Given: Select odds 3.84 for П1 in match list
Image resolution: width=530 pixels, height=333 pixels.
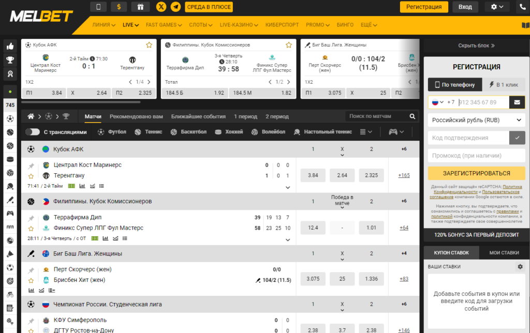Looking at the screenshot, I should [313, 175].
